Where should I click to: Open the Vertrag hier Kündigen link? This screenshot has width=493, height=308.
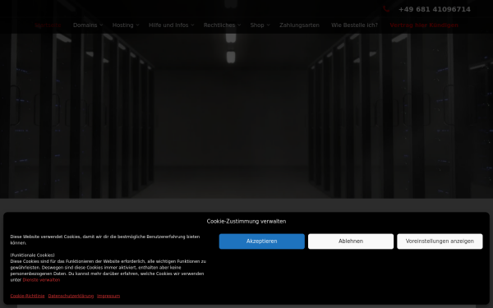click(x=424, y=25)
